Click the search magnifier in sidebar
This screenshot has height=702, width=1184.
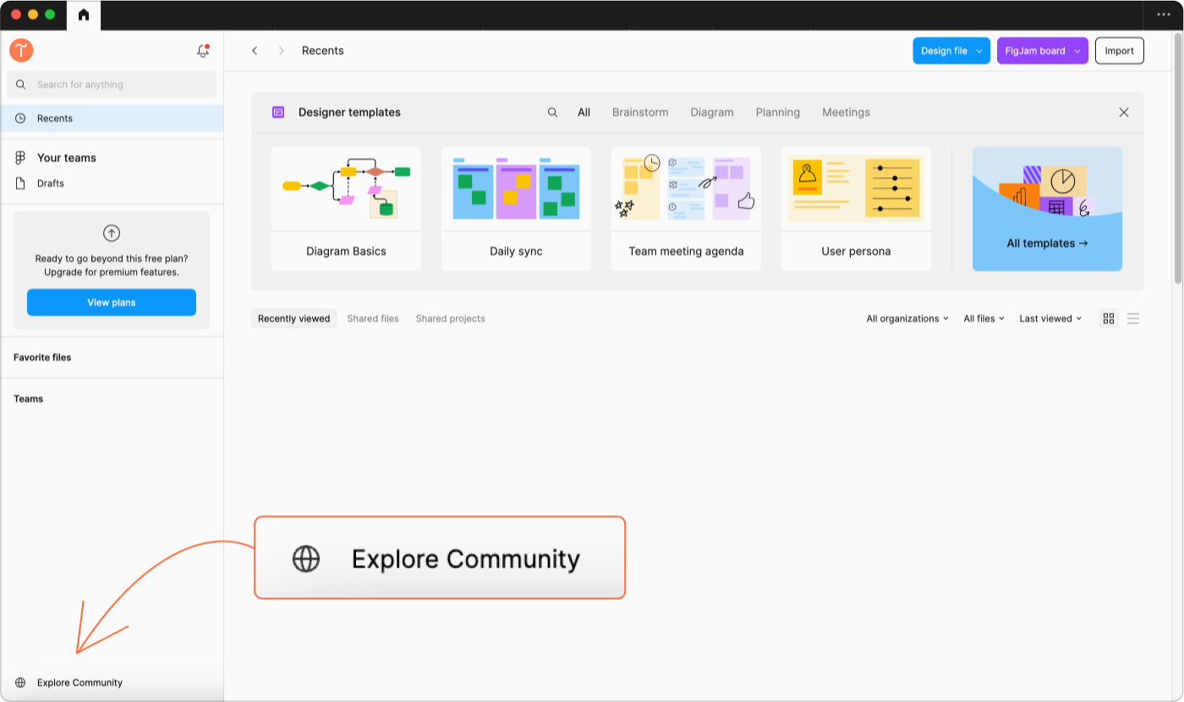pos(20,84)
